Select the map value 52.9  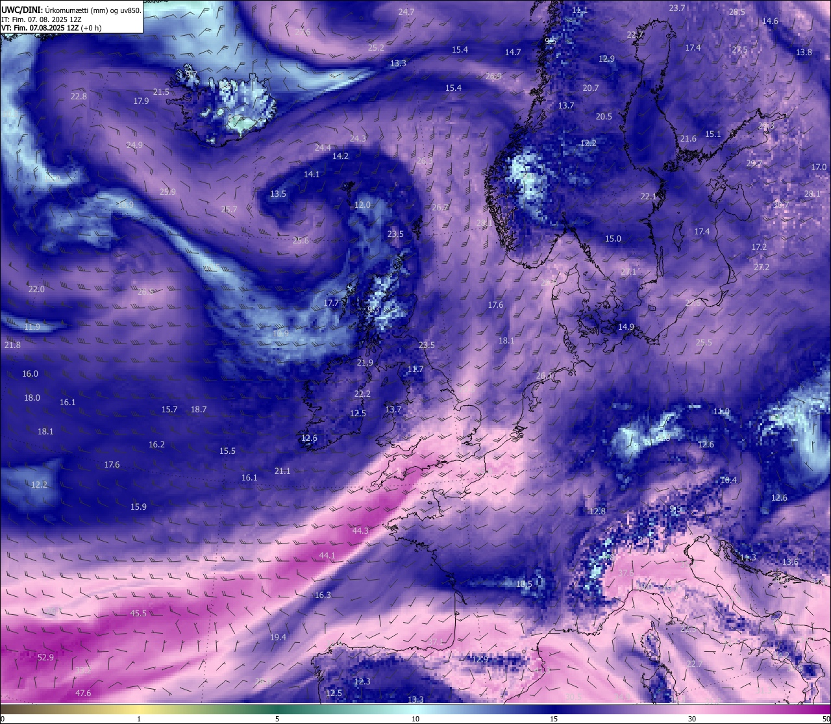[x=45, y=657]
